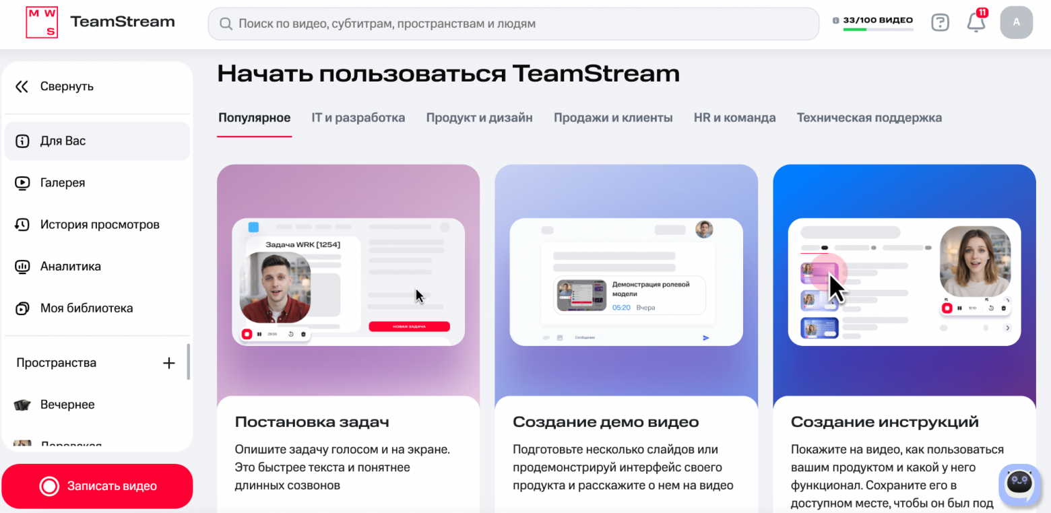Click the search magnifier icon
The height and width of the screenshot is (513, 1051).
coord(225,24)
